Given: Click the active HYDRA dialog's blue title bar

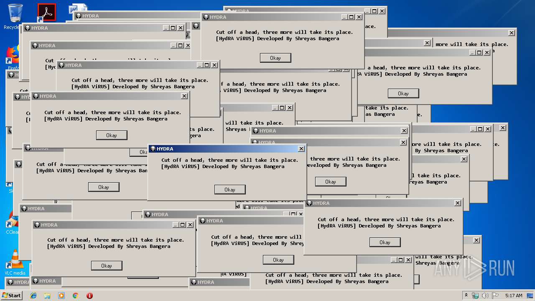Looking at the screenshot, I should pos(227,148).
